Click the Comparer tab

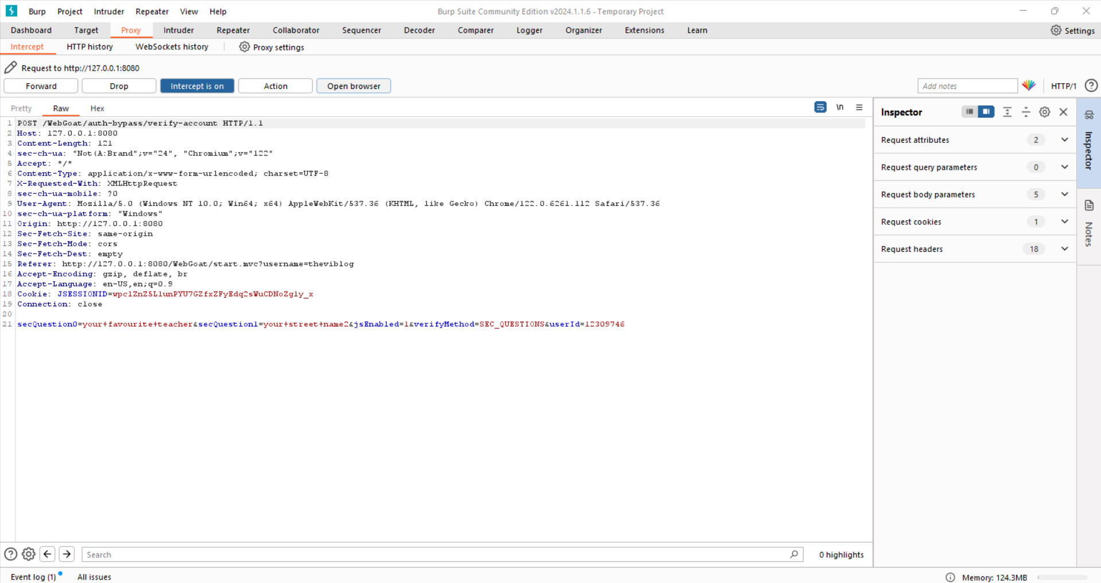click(475, 30)
